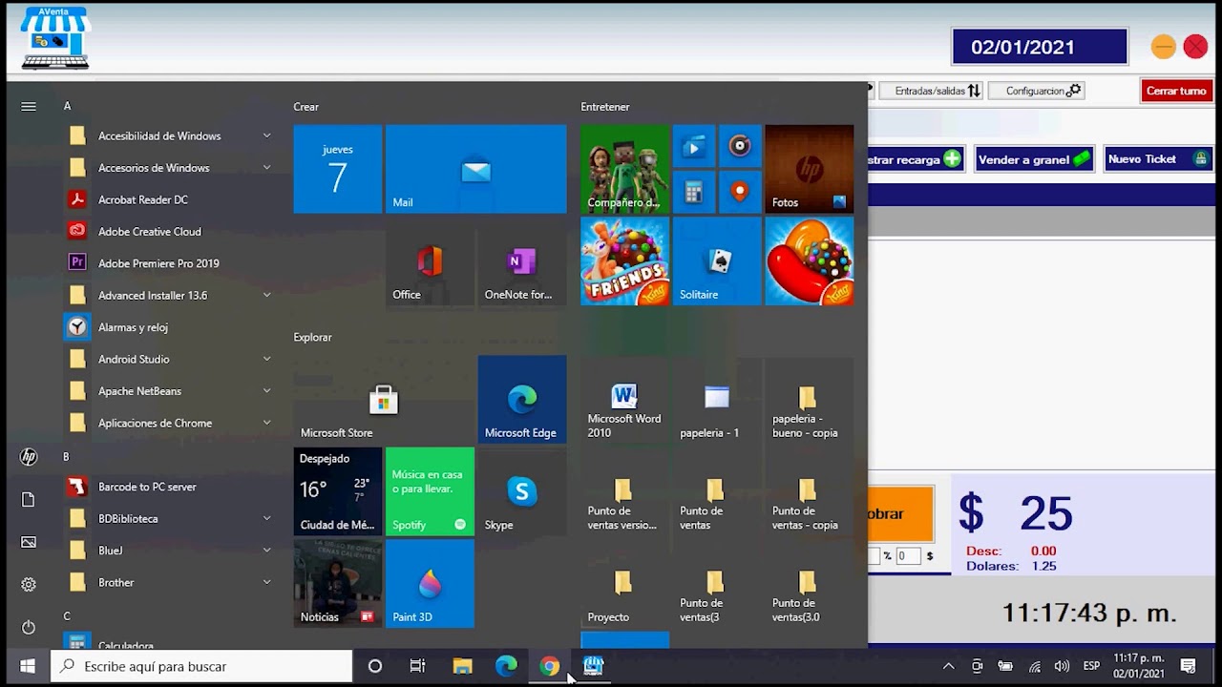This screenshot has width=1222, height=687.
Task: Open the Noticias news tile
Action: pos(337,584)
